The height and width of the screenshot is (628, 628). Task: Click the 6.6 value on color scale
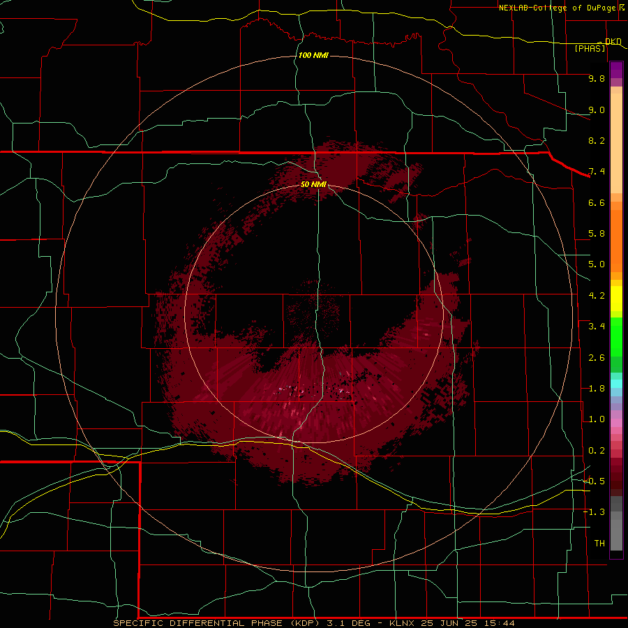(x=597, y=202)
